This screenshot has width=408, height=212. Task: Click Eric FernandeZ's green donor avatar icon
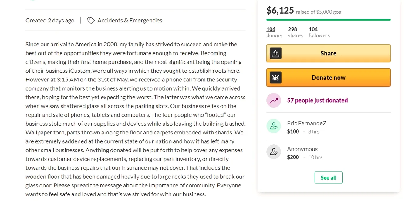tap(274, 126)
